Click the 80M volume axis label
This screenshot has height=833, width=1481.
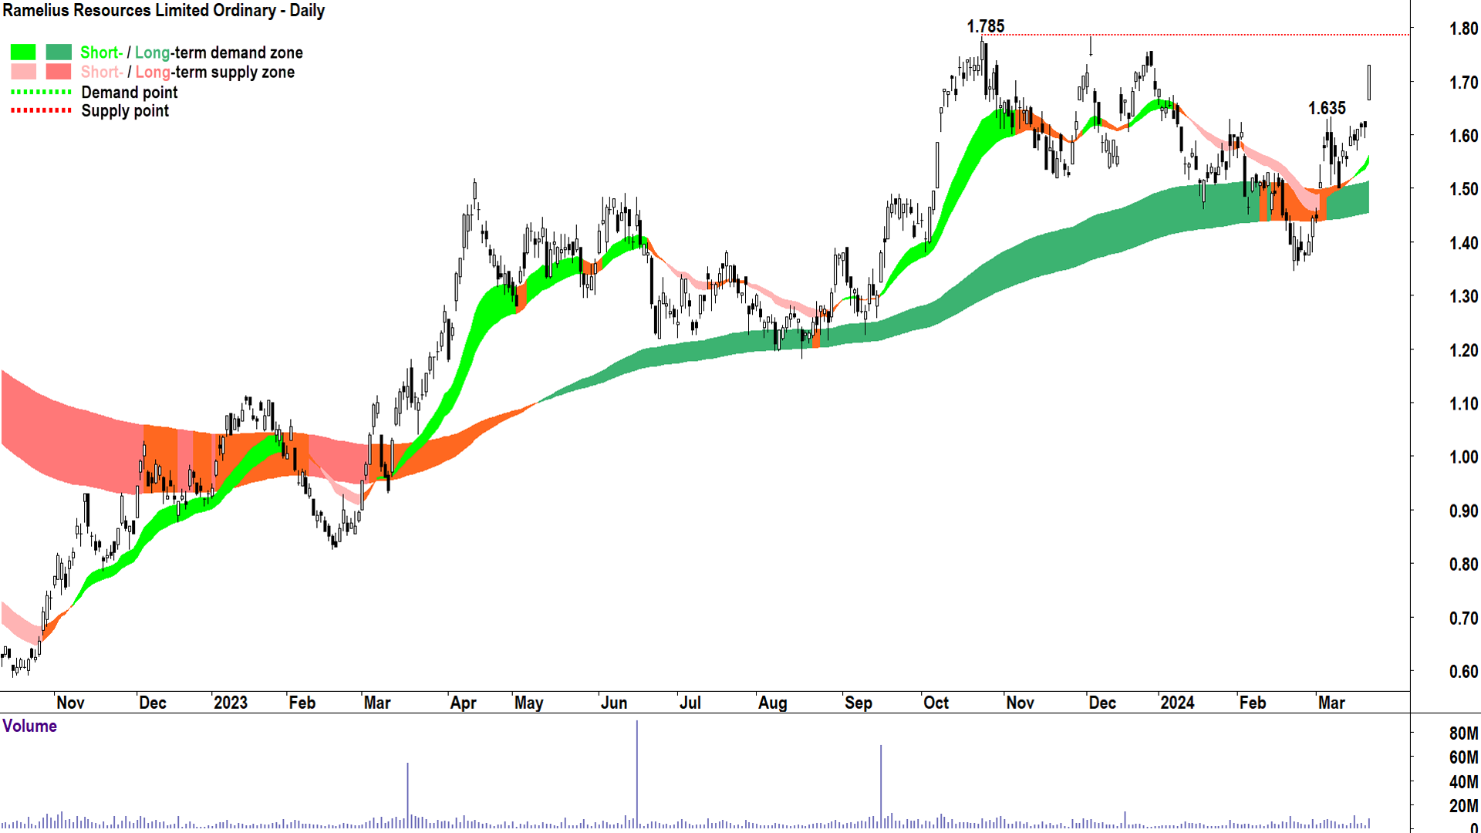click(1462, 734)
